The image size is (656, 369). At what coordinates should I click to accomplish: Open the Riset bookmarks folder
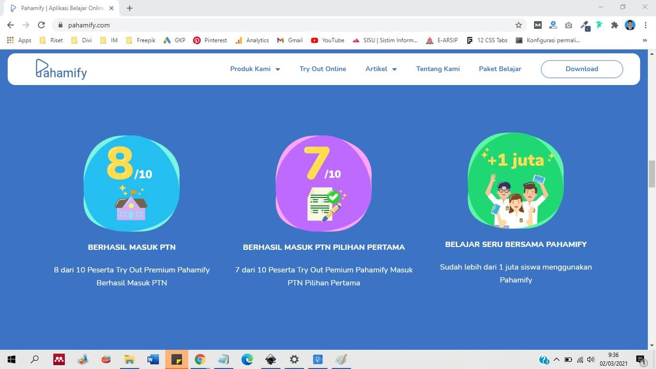[51, 40]
